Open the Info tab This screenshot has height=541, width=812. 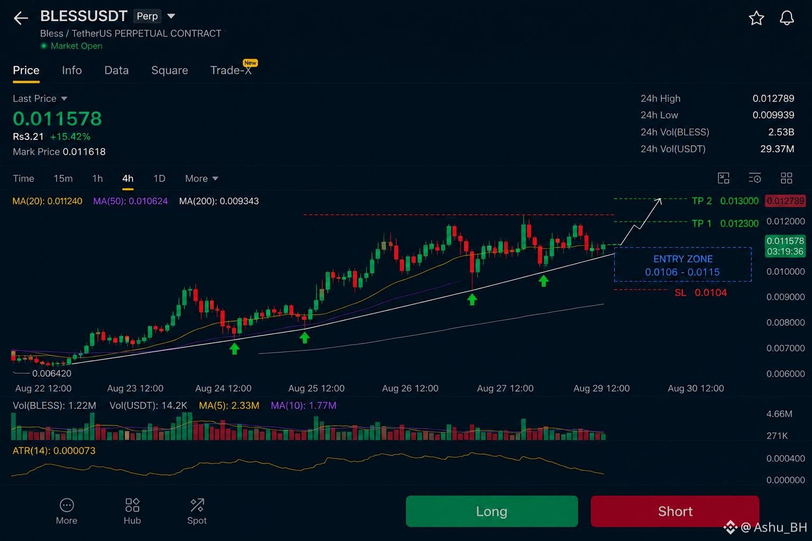[71, 70]
